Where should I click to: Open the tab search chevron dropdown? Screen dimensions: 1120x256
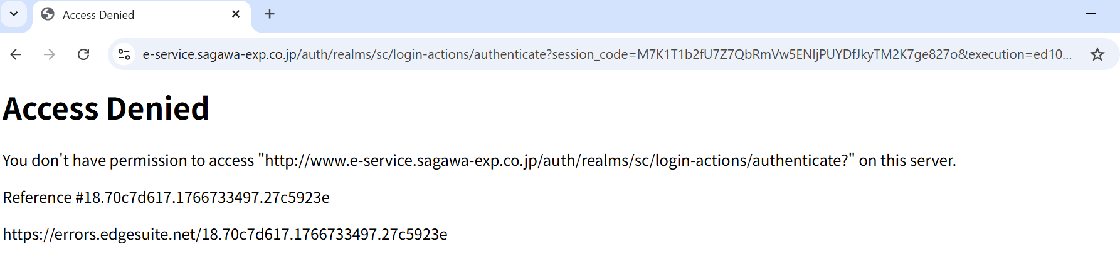tap(14, 14)
